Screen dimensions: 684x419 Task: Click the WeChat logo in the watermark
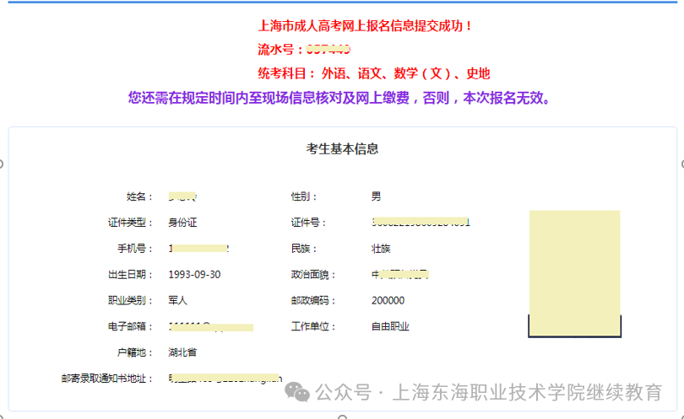pos(296,393)
